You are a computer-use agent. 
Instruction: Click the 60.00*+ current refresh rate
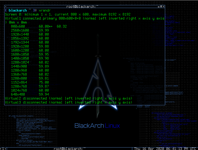pos(46,26)
